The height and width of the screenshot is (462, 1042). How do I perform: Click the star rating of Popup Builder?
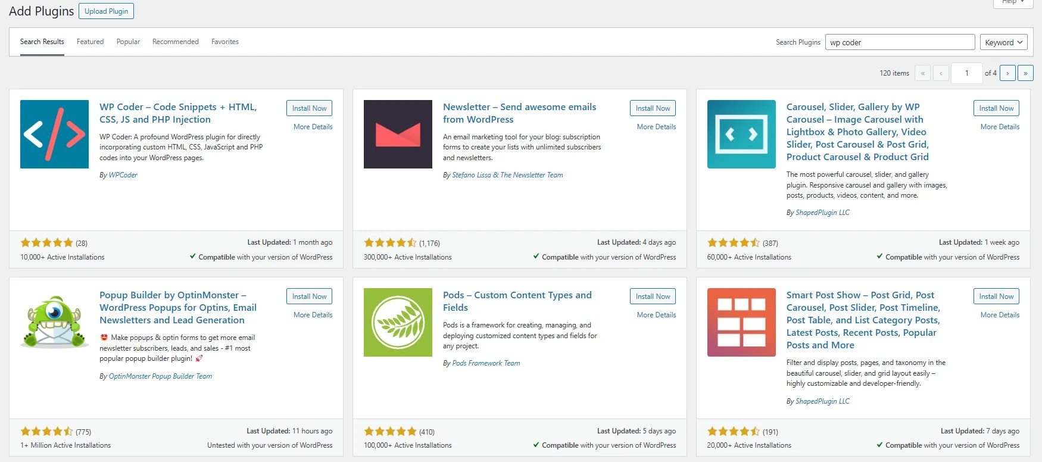coord(46,432)
